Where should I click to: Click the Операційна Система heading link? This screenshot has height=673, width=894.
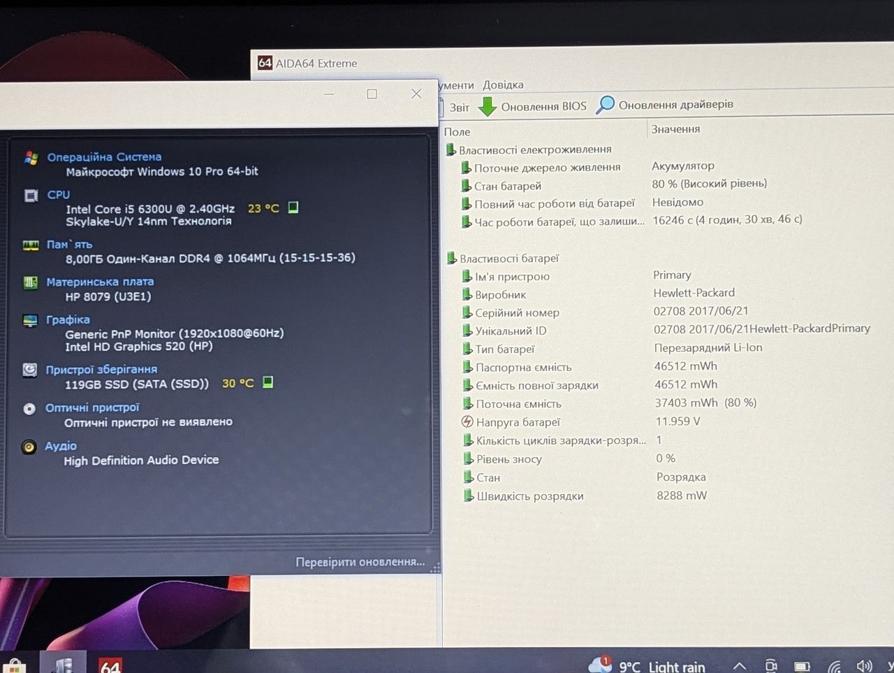[x=104, y=157]
